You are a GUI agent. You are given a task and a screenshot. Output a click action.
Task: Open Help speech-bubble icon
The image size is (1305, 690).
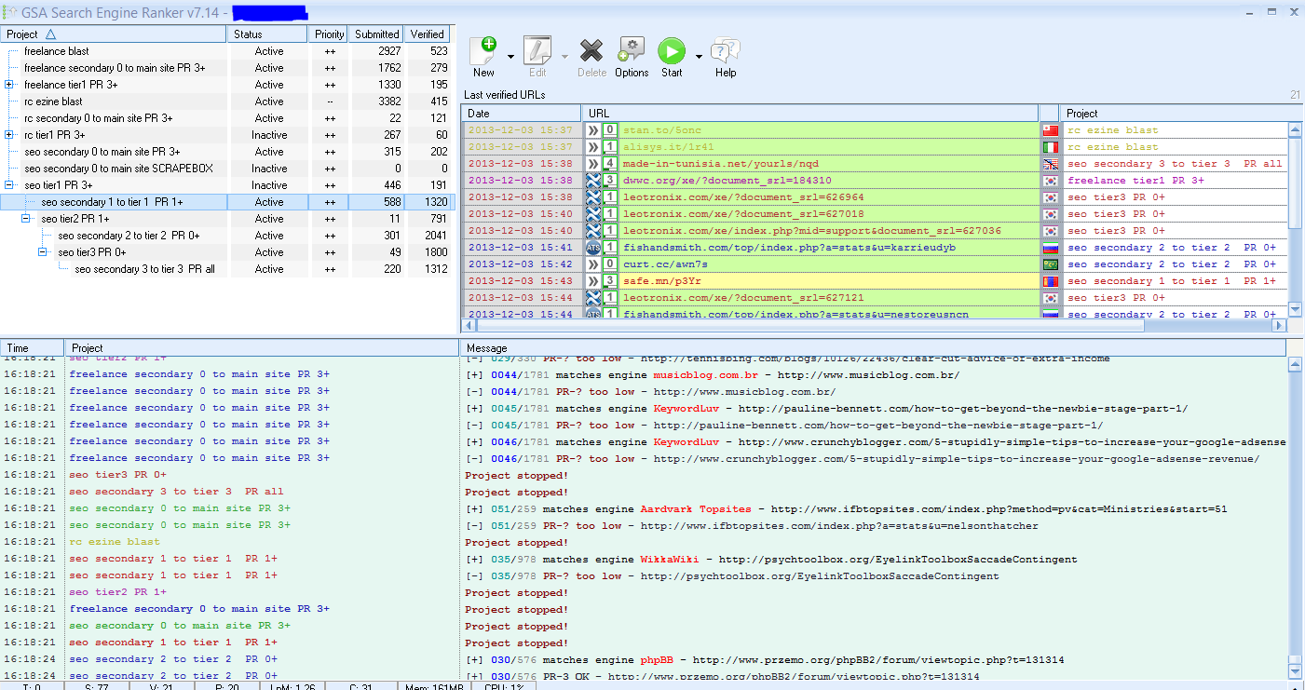tap(725, 51)
